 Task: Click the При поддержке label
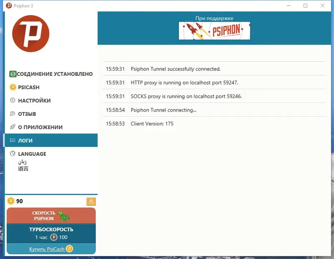point(214,18)
